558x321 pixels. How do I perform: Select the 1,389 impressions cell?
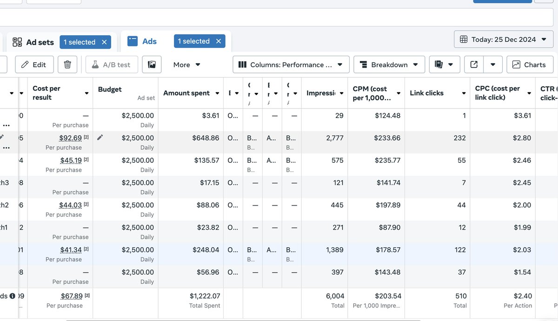point(335,250)
